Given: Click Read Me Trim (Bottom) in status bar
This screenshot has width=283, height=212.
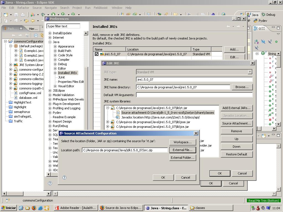Looking at the screenshot, I should pyautogui.click(x=263, y=200).
